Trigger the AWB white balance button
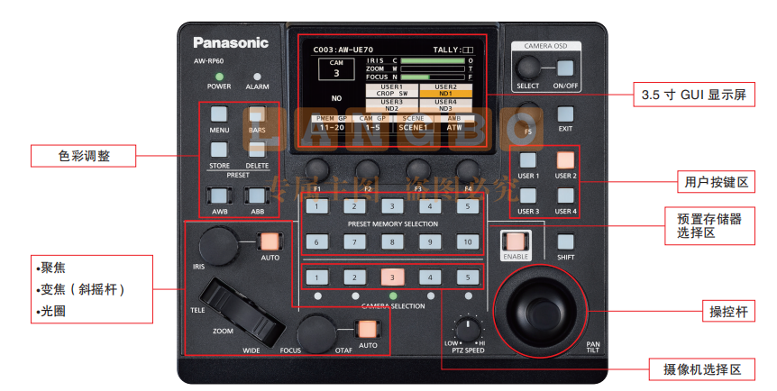The image size is (777, 391). tap(219, 195)
